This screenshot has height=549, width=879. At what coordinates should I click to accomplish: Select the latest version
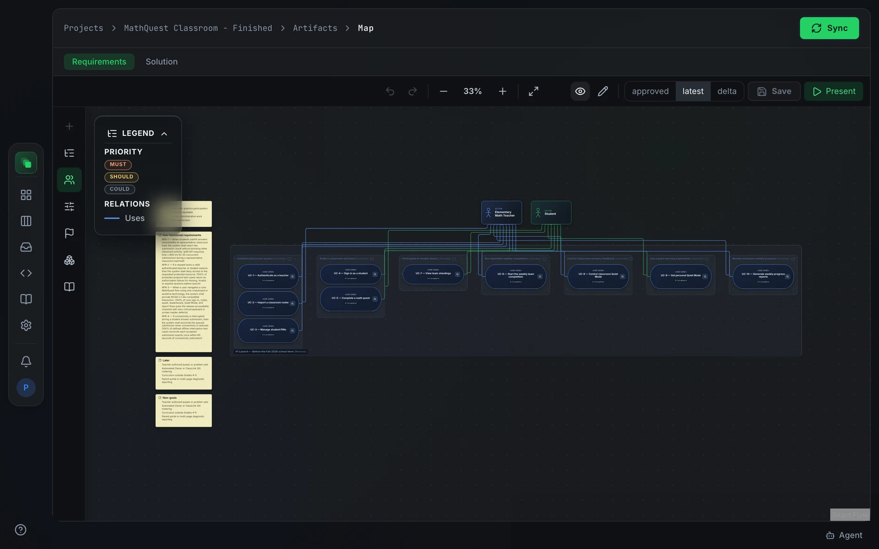[693, 91]
